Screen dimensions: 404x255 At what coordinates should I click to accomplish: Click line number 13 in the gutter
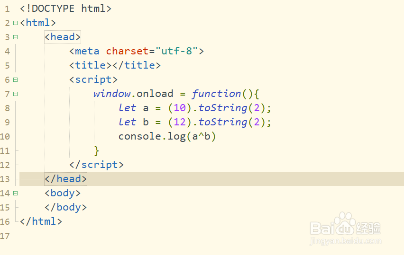pos(5,179)
